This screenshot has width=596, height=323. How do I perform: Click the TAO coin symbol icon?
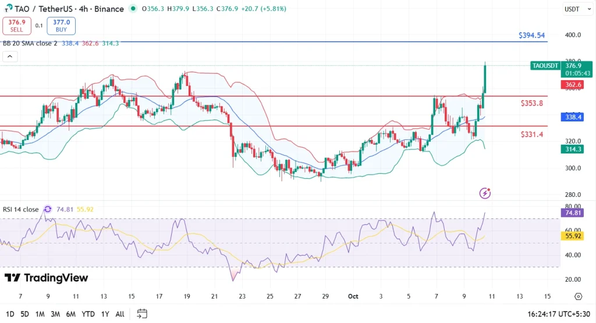pos(8,9)
